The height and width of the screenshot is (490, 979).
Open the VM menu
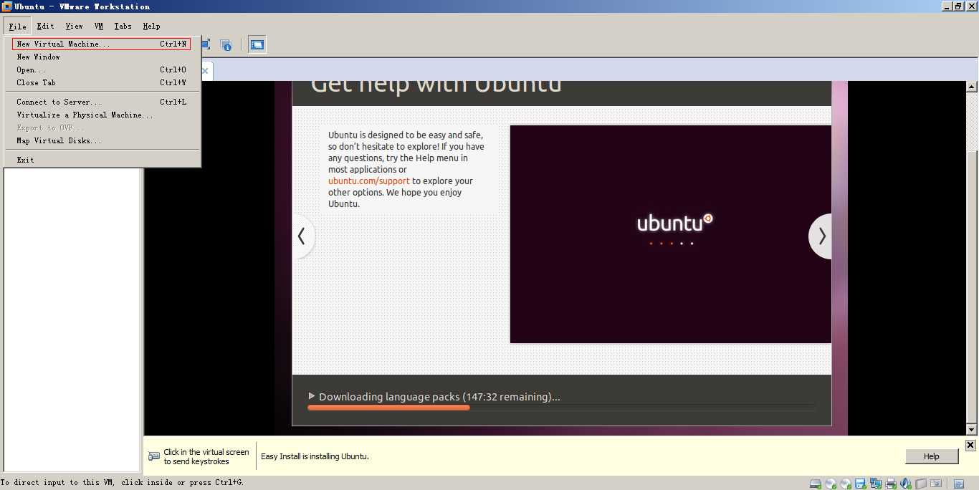point(99,26)
